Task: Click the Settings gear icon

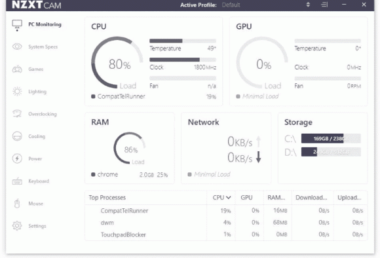Action: pos(17,226)
